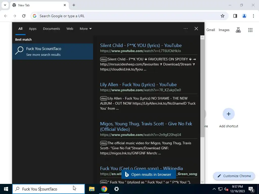Click the Chrome forward arrow

(x=15, y=16)
